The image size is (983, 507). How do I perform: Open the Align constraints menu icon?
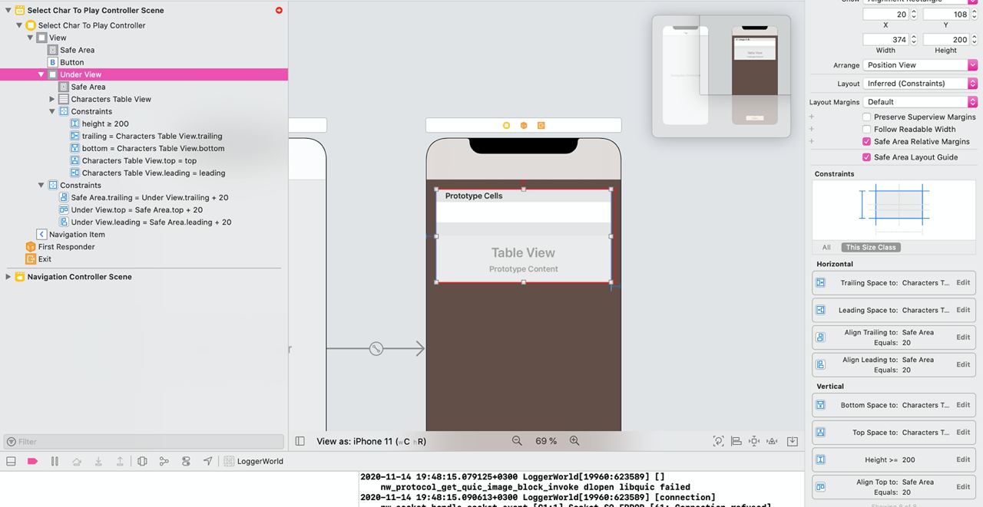point(736,441)
